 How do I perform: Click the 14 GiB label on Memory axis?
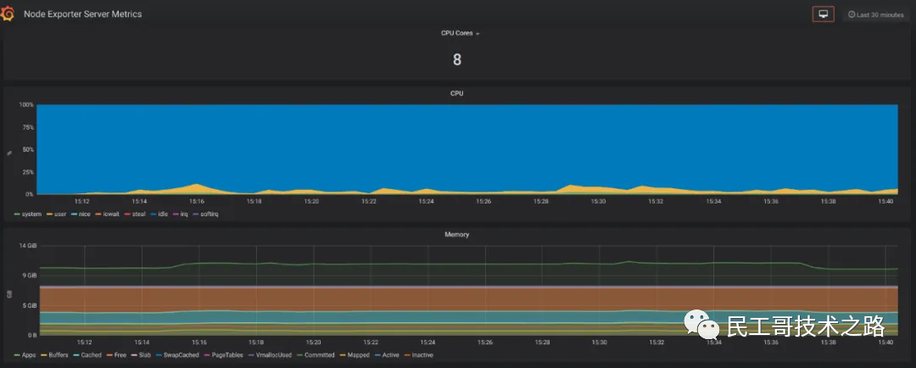pos(27,246)
